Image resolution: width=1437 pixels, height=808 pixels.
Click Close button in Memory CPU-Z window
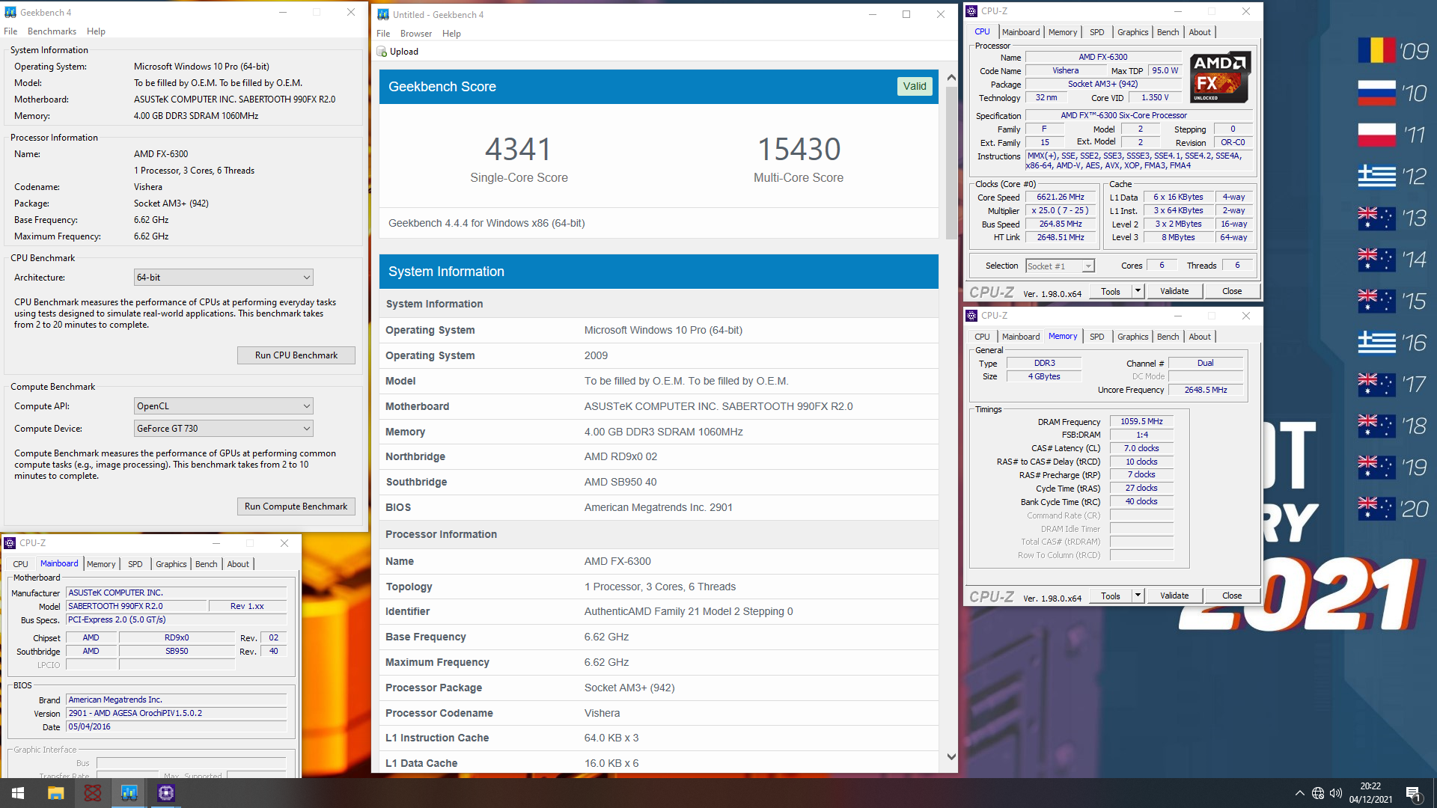coord(1232,596)
